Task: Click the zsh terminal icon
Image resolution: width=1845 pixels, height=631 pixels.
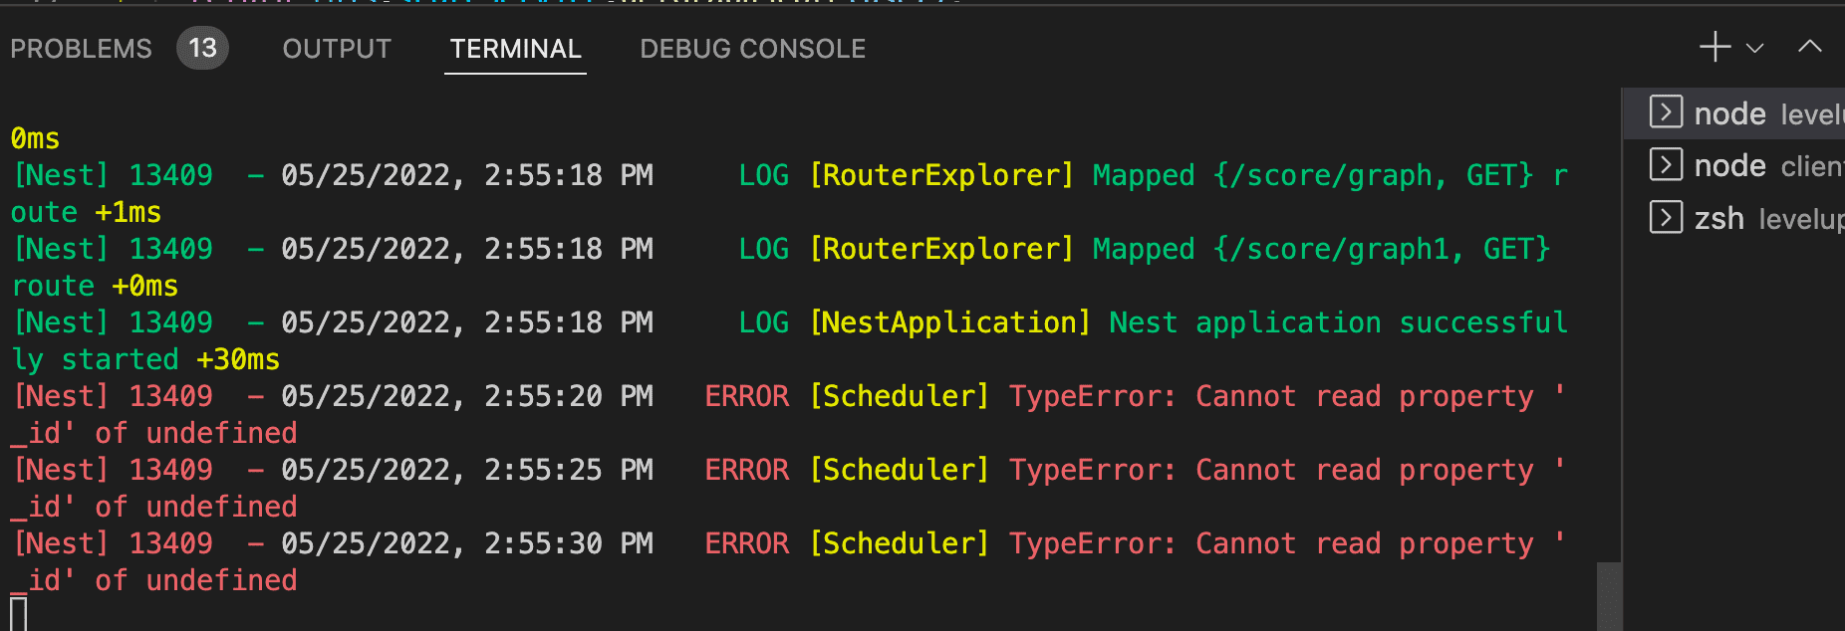Action: point(1666,217)
